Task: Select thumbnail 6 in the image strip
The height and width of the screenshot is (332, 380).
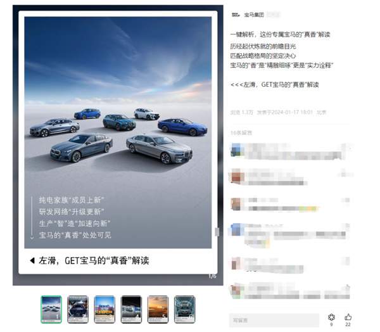Action: pos(184,309)
